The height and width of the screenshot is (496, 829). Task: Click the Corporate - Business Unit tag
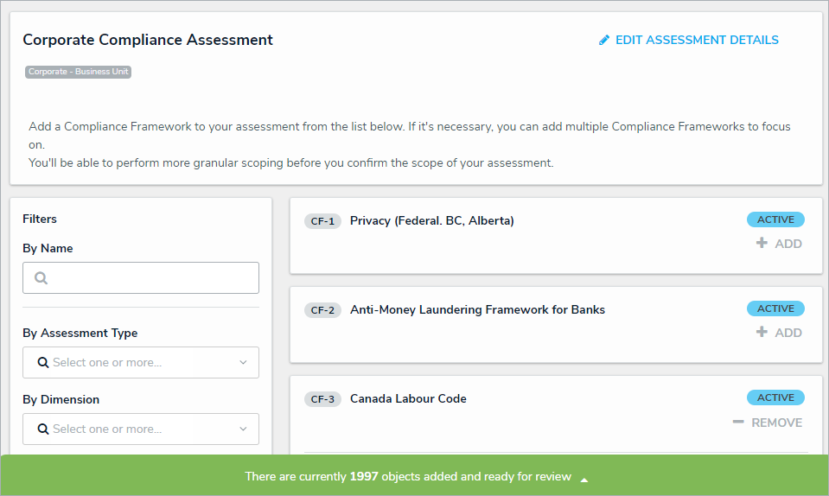tap(78, 73)
